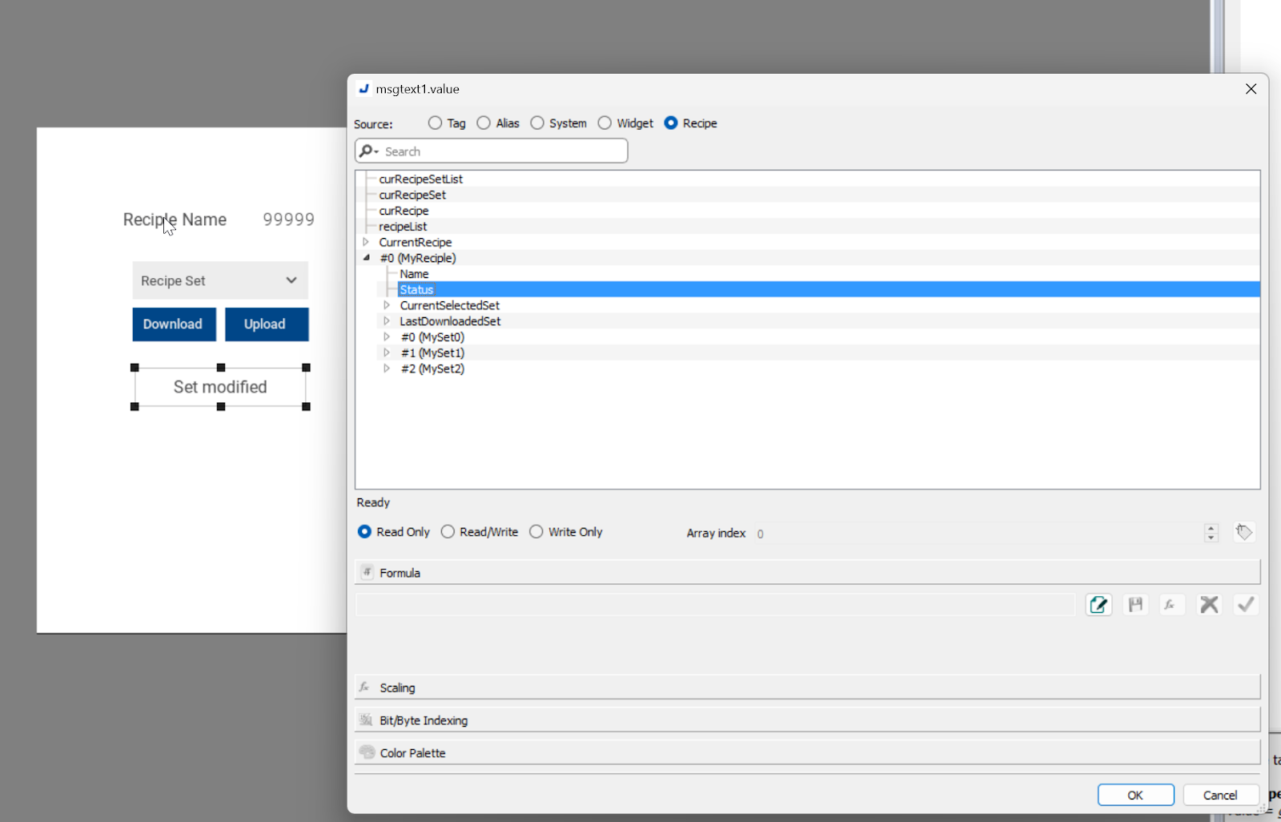Choose Write Only access mode

[x=536, y=531]
